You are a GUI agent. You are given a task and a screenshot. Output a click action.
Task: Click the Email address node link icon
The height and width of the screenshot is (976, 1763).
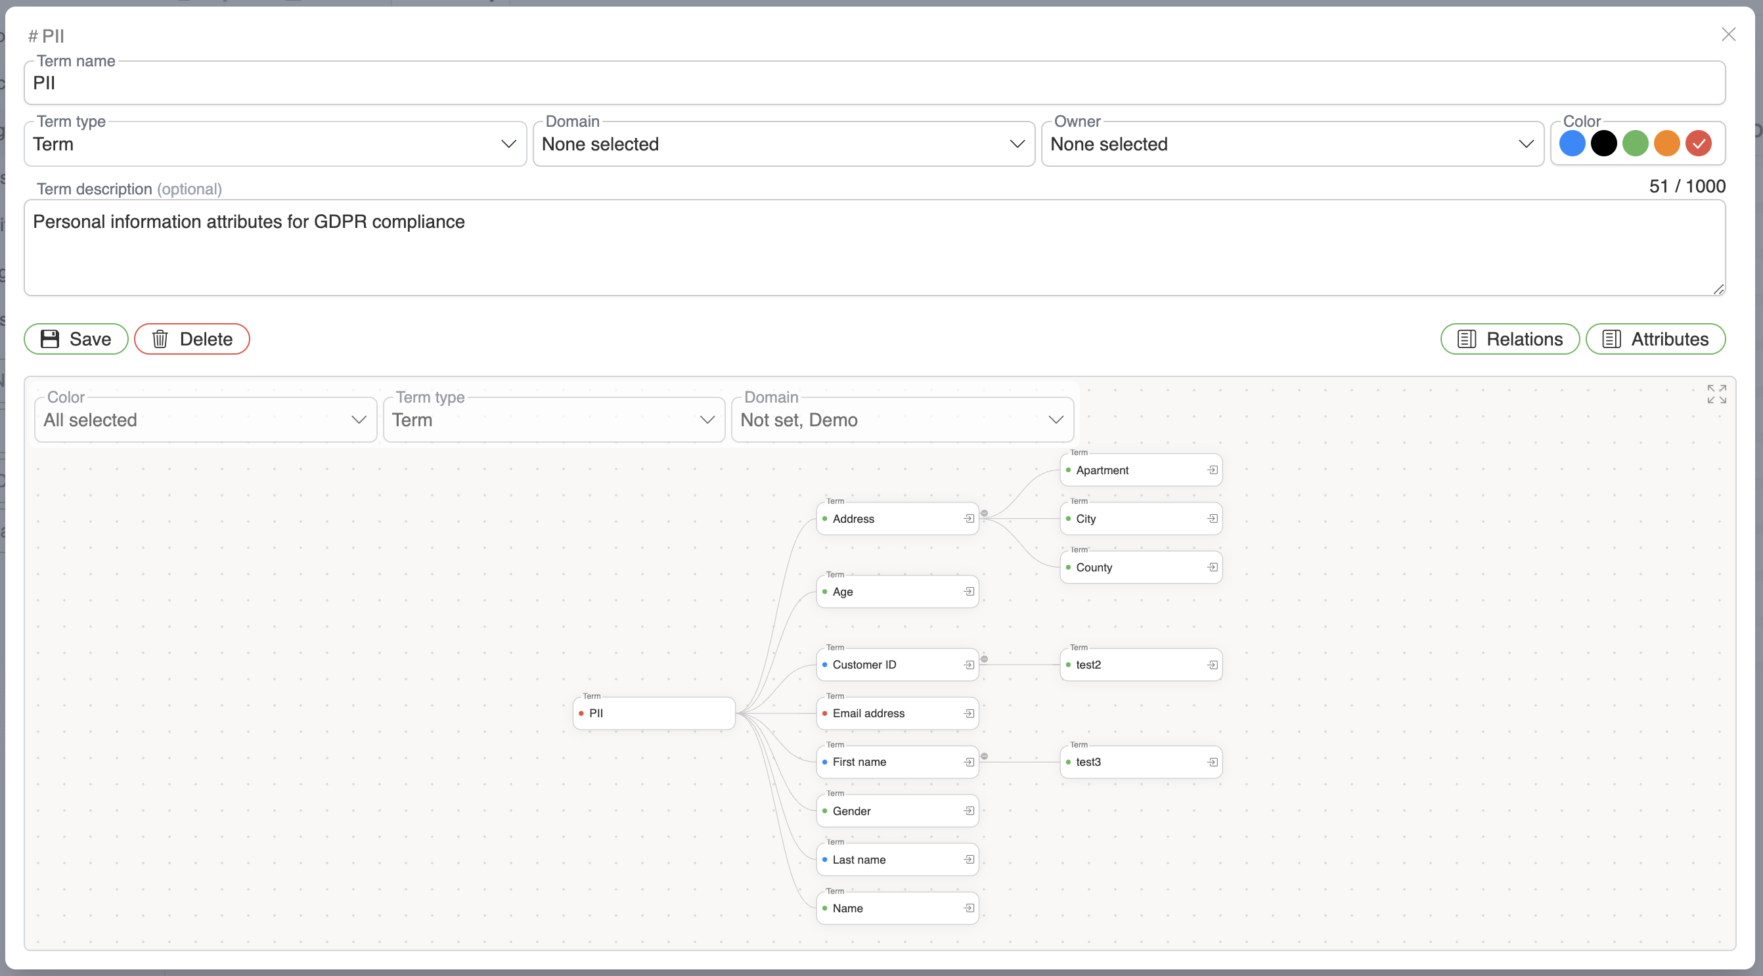point(968,713)
